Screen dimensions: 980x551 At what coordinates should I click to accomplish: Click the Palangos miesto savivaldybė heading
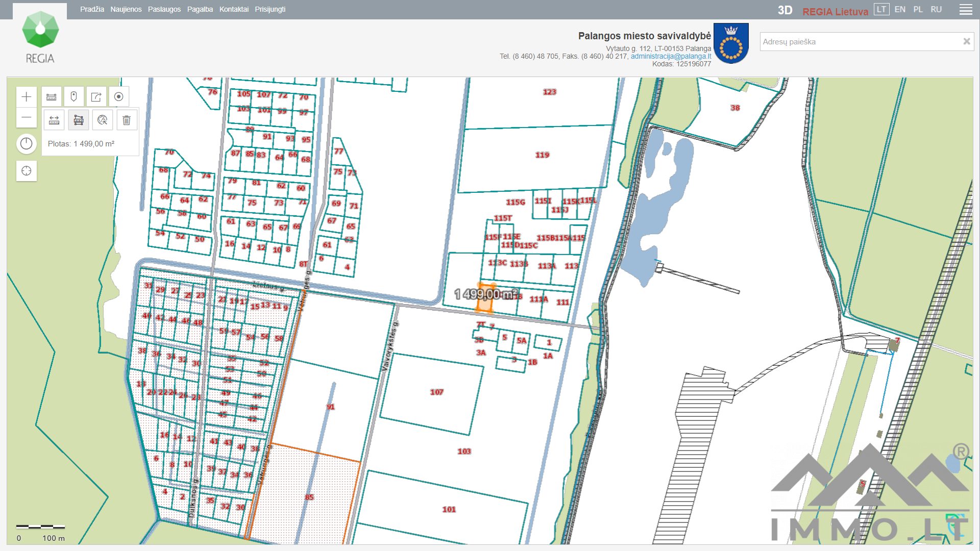[x=644, y=36]
